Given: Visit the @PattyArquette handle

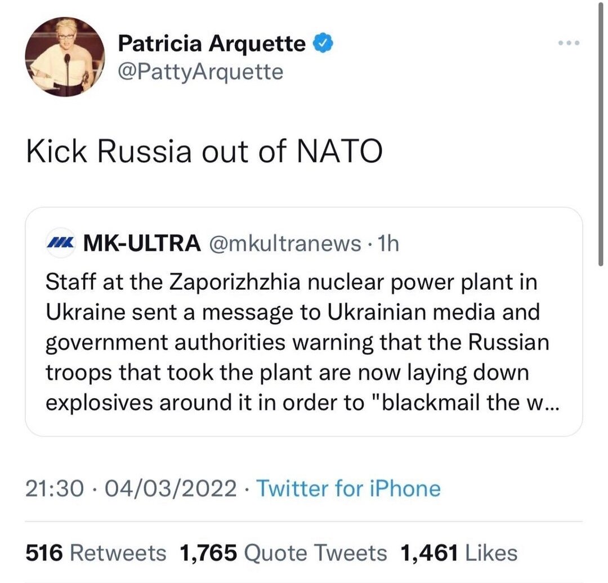Looking at the screenshot, I should pyautogui.click(x=200, y=72).
